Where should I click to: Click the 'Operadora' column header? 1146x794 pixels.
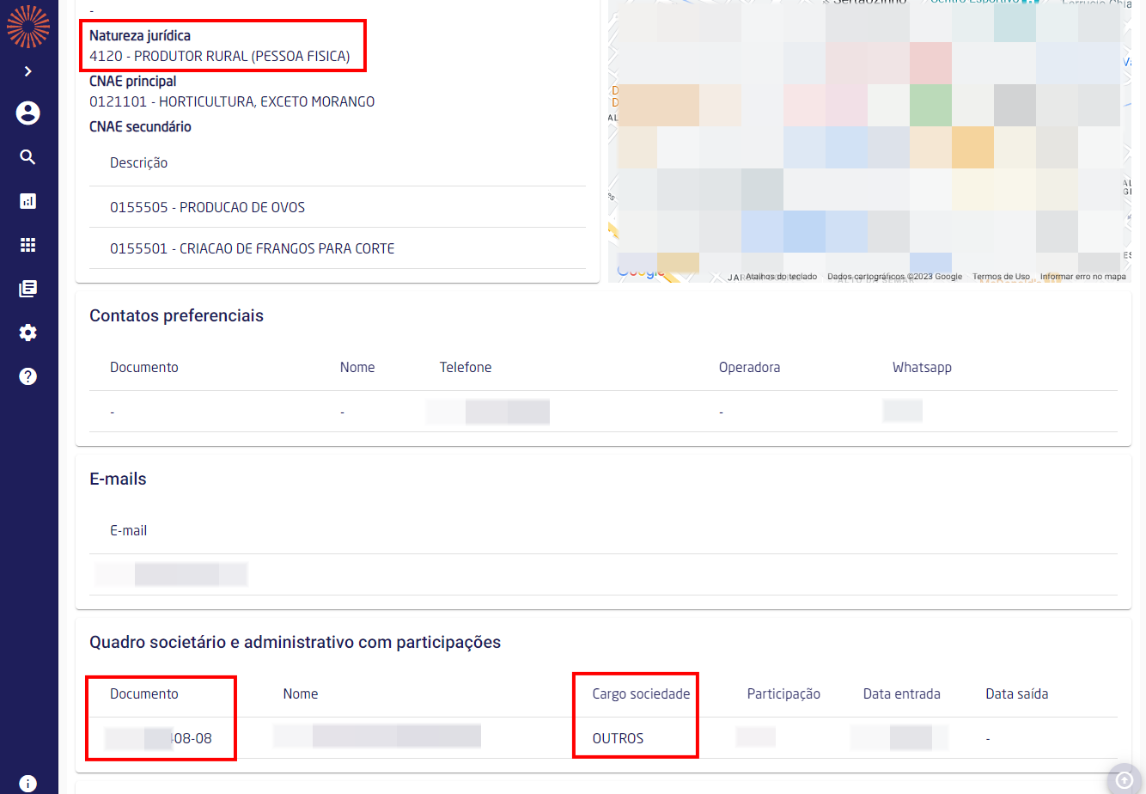(750, 368)
